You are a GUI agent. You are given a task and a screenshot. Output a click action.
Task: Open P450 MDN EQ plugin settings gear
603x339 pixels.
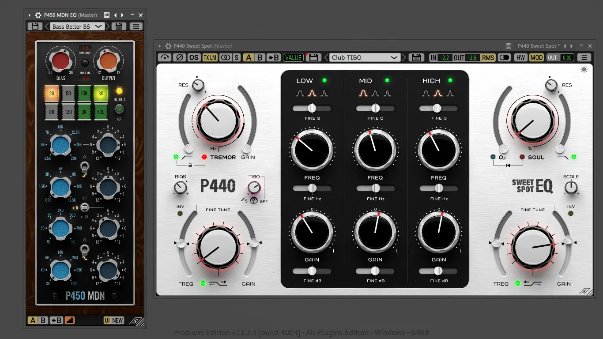pyautogui.click(x=38, y=15)
